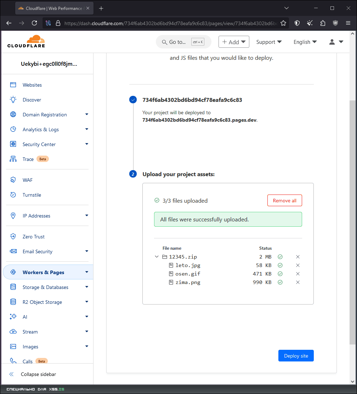Click the R2 Object Storage icon

(x=13, y=302)
